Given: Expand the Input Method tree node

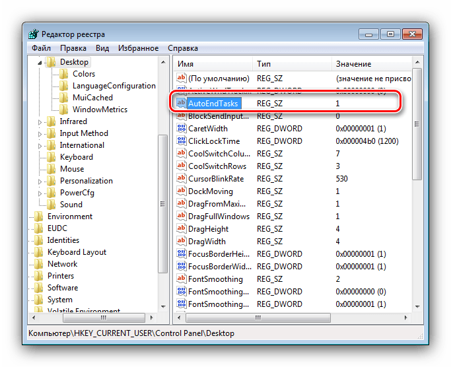Looking at the screenshot, I should (x=40, y=134).
